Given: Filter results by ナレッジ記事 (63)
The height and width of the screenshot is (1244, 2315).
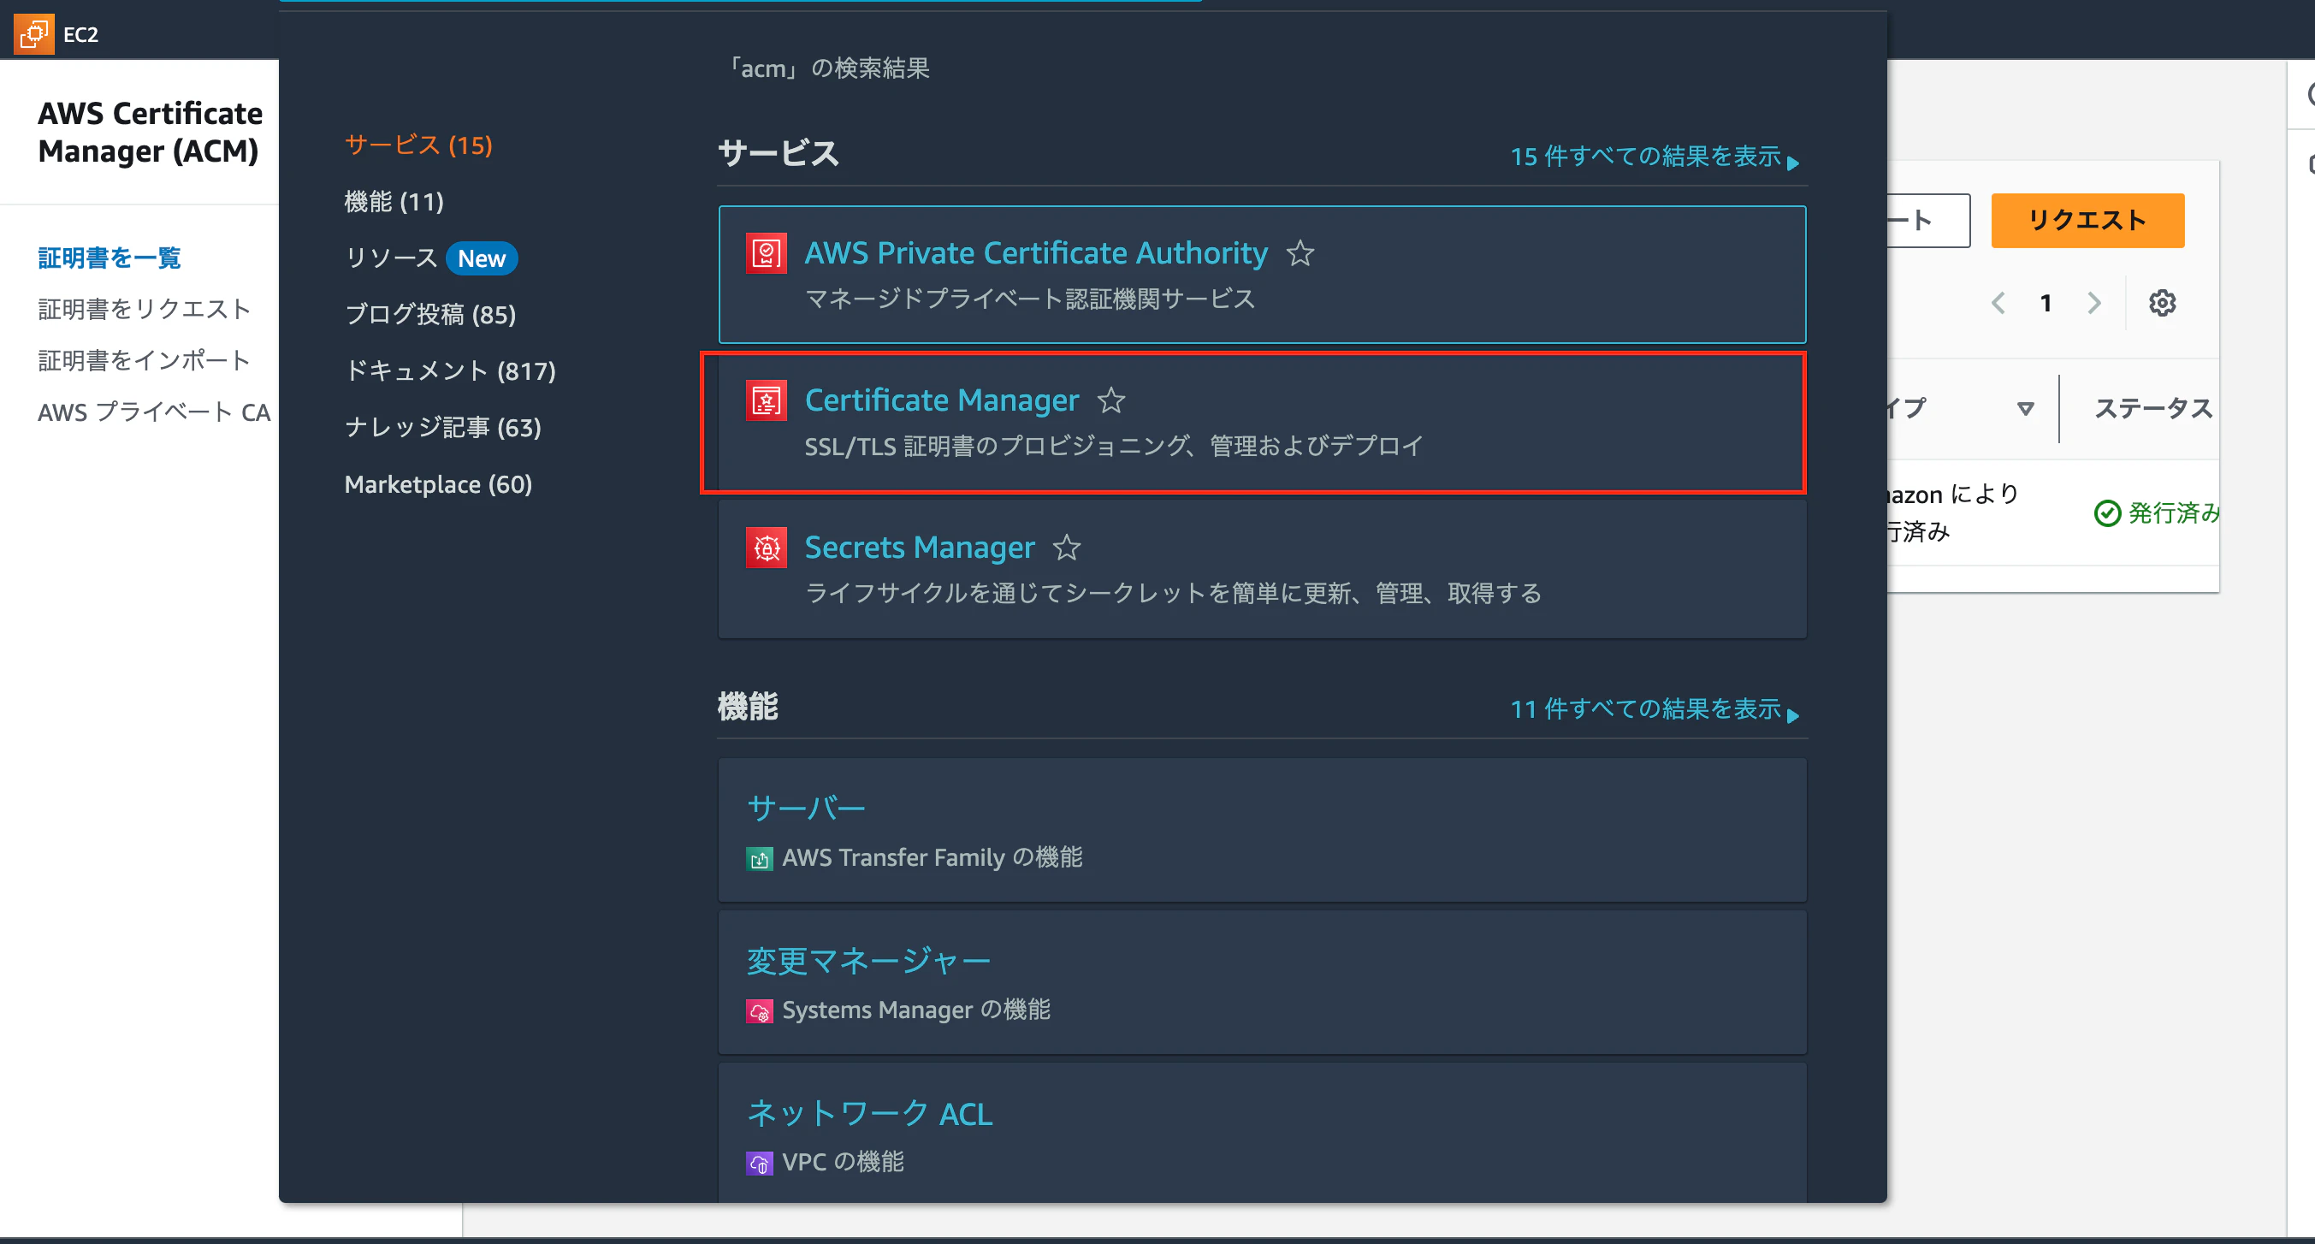Looking at the screenshot, I should [443, 428].
